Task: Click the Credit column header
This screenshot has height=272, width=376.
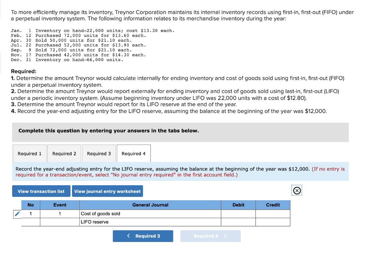Action: [x=273, y=205]
